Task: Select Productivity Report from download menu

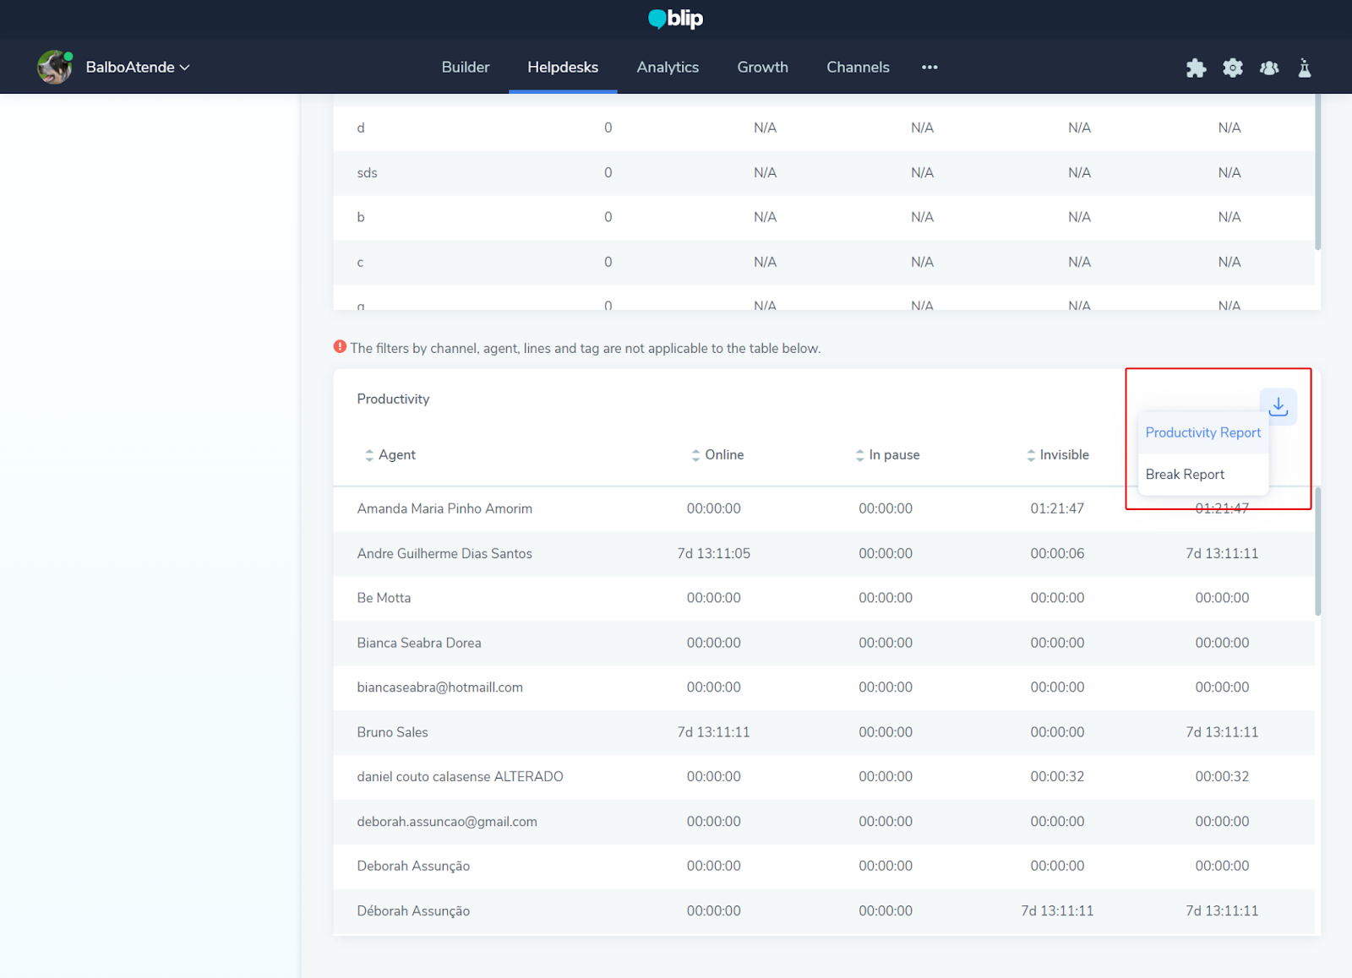Action: point(1202,432)
